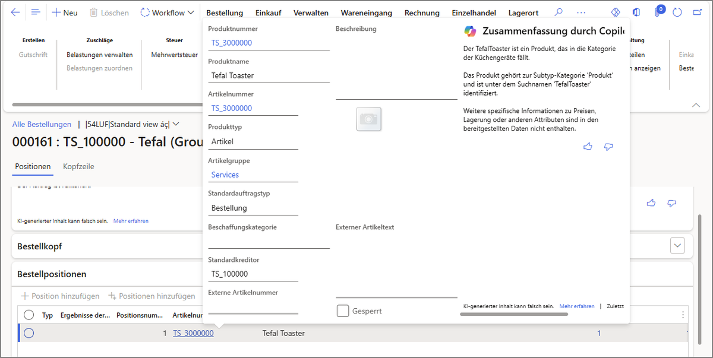Sort by the Typ column header
713x358 pixels.
point(48,315)
